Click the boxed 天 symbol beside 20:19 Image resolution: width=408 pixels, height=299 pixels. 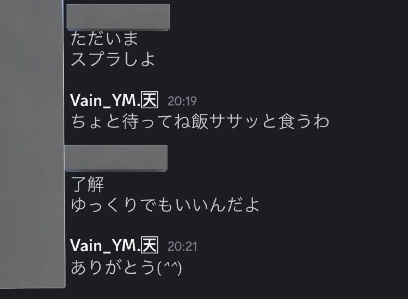(x=150, y=100)
